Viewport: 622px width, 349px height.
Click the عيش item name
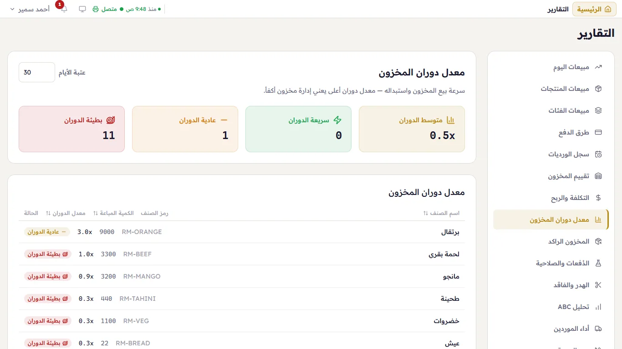(452, 344)
